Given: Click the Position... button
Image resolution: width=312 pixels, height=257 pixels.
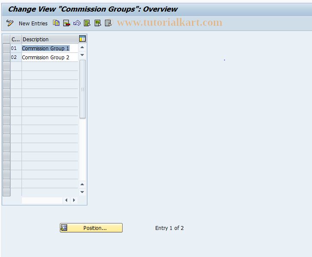Looking at the screenshot, I should click(x=91, y=228).
